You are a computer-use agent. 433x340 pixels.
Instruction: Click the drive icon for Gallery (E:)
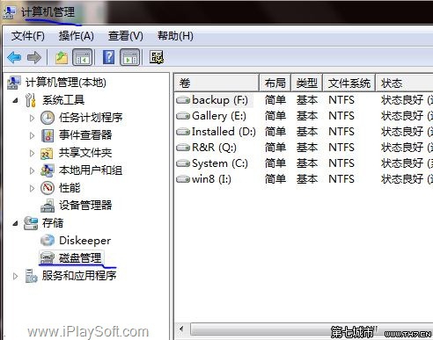point(183,116)
